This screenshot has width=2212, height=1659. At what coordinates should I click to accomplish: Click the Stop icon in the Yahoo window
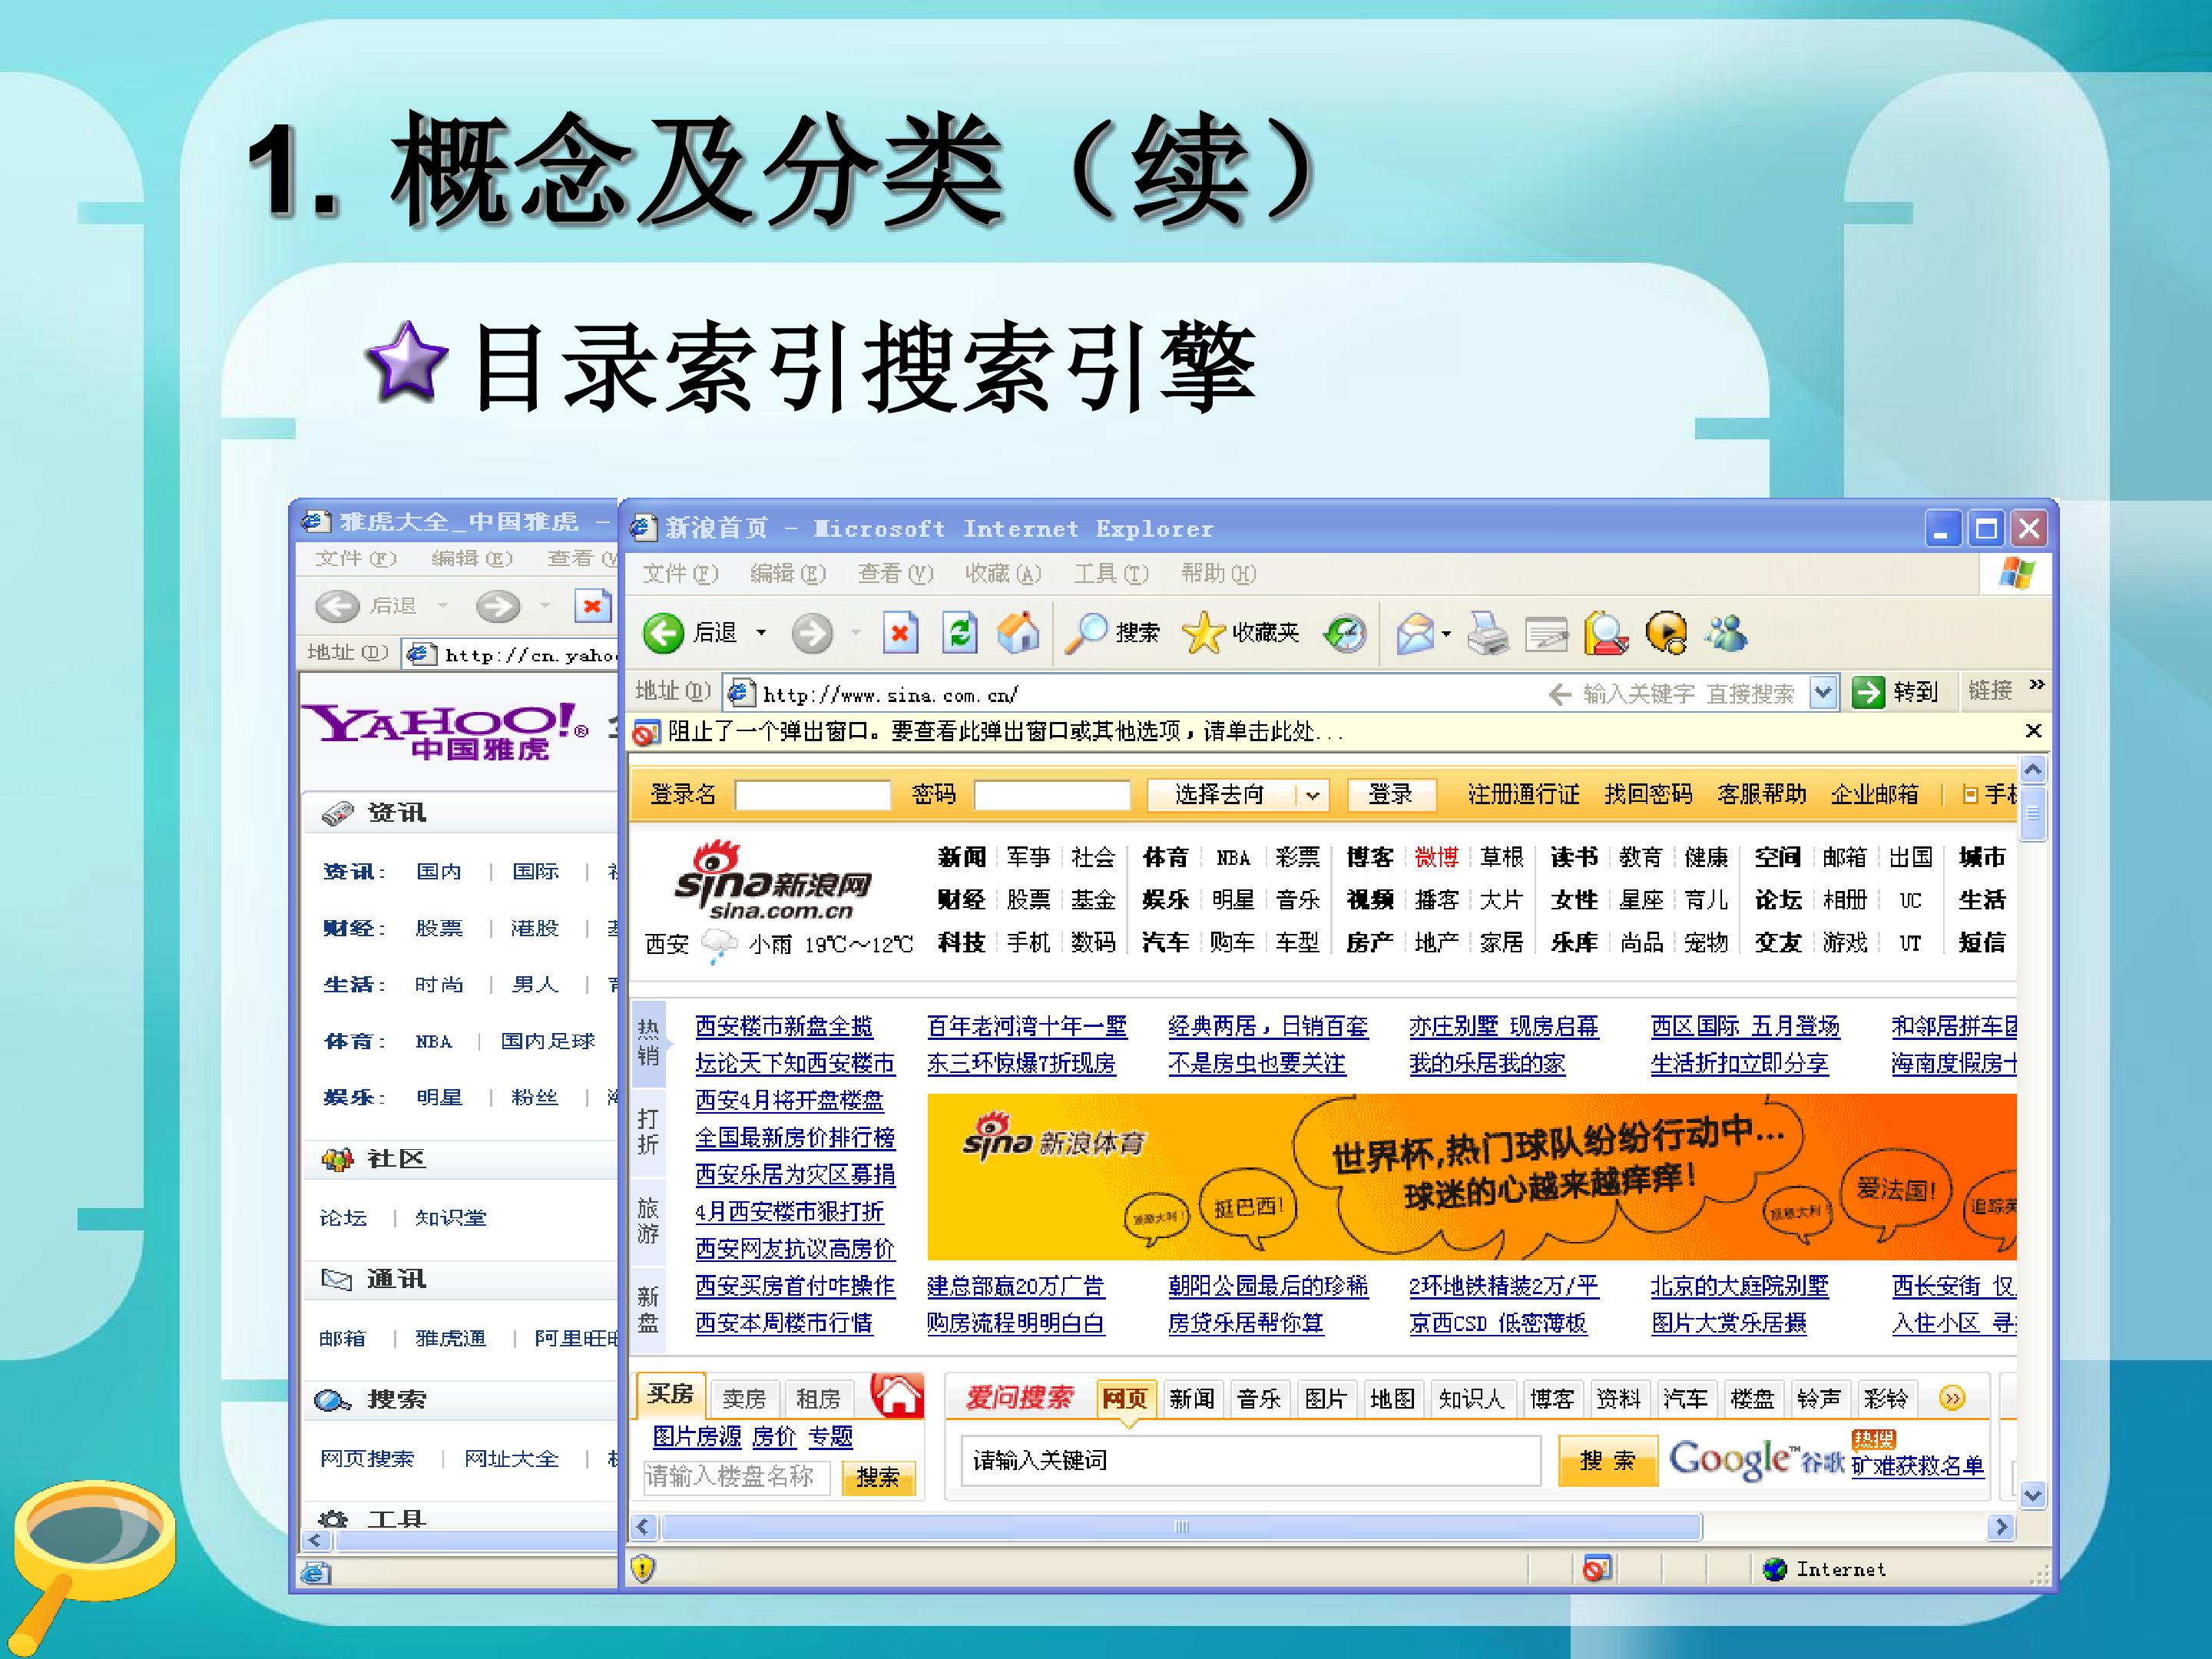(592, 606)
